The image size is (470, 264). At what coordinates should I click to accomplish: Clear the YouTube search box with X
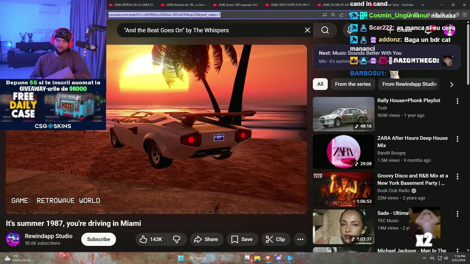(x=307, y=30)
